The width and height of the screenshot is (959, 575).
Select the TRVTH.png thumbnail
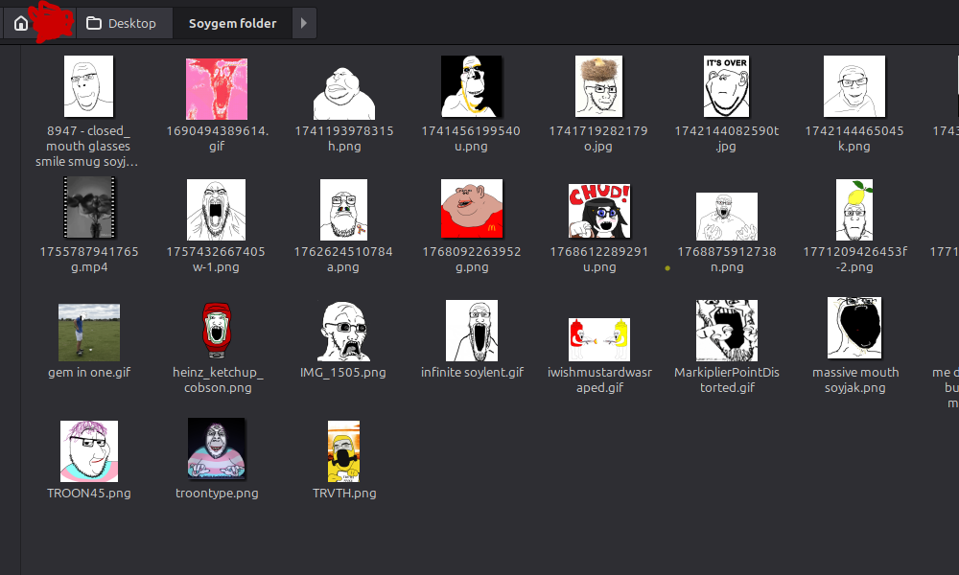pos(343,451)
